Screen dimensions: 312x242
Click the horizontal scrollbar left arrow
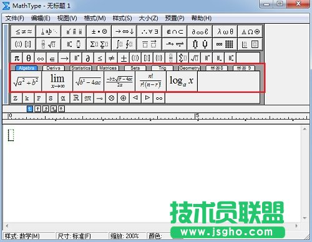point(7,226)
